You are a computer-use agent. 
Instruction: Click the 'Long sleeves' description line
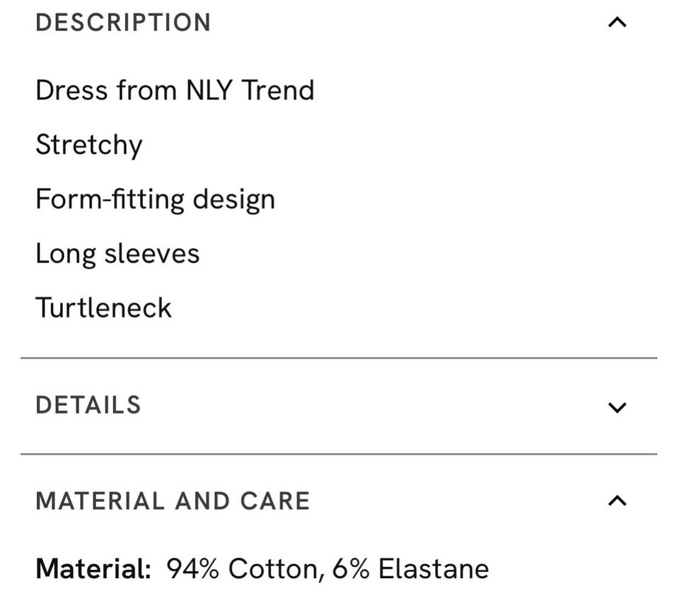117,254
